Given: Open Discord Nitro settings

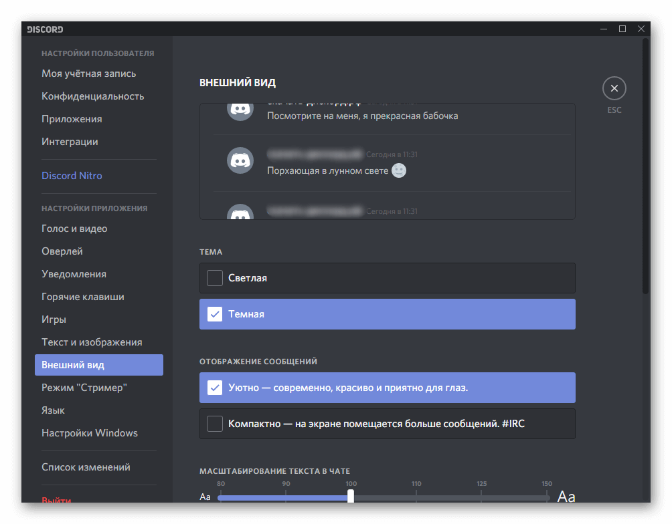Looking at the screenshot, I should coord(72,175).
